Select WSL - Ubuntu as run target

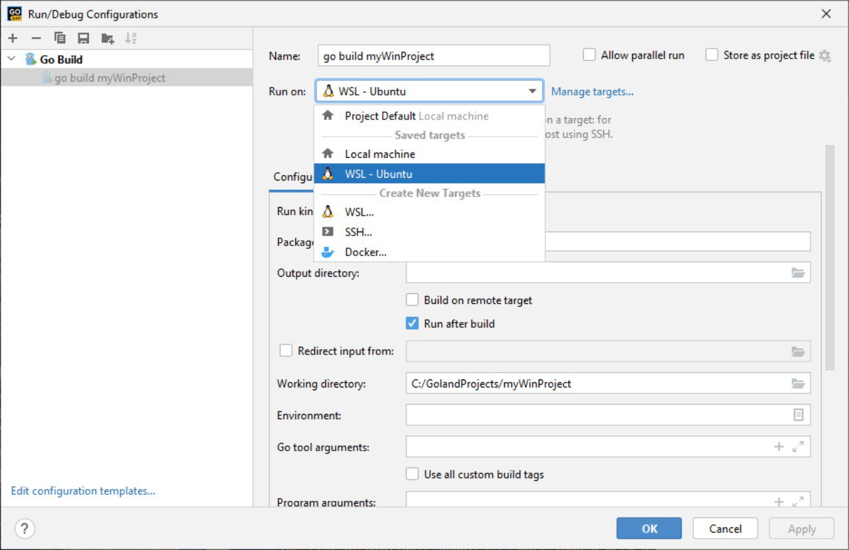click(379, 173)
